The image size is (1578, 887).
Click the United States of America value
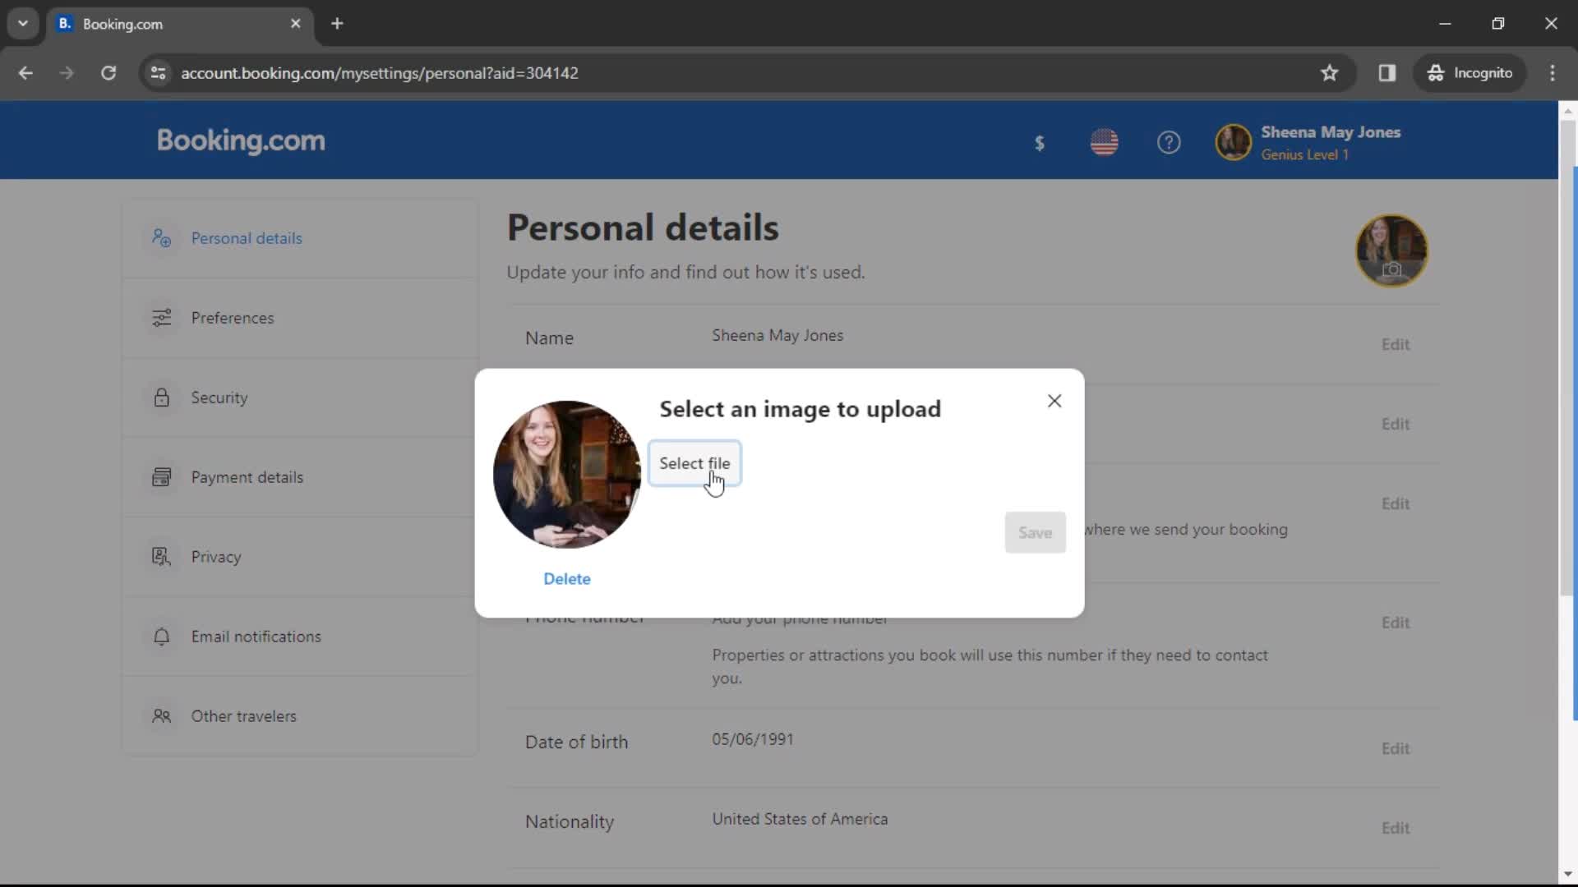(800, 820)
